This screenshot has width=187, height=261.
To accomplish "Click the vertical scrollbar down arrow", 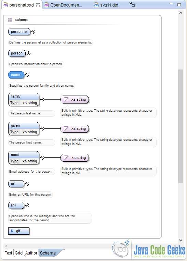I will pos(181,240).
